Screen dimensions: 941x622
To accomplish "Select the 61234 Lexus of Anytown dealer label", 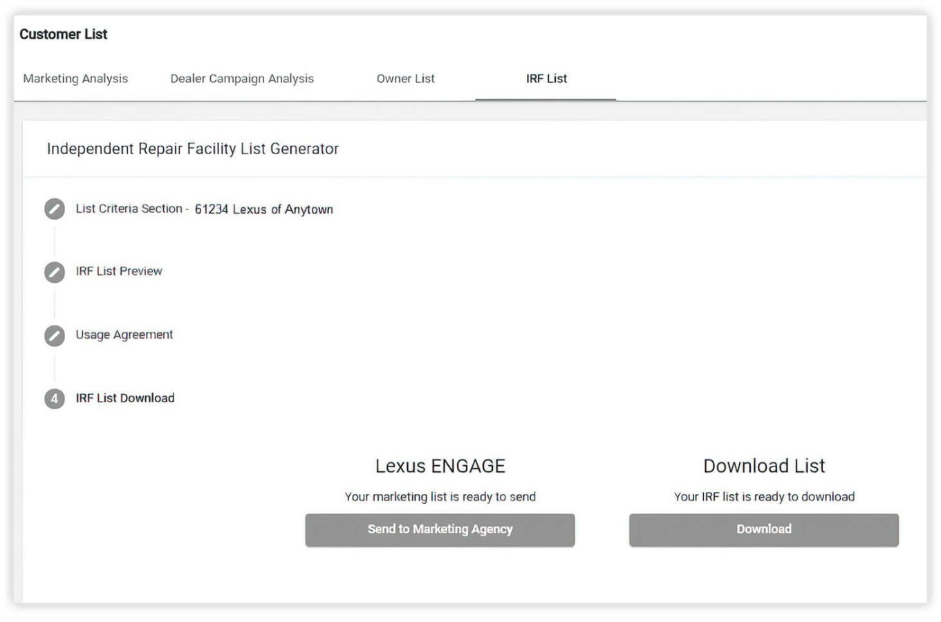I will click(x=263, y=209).
